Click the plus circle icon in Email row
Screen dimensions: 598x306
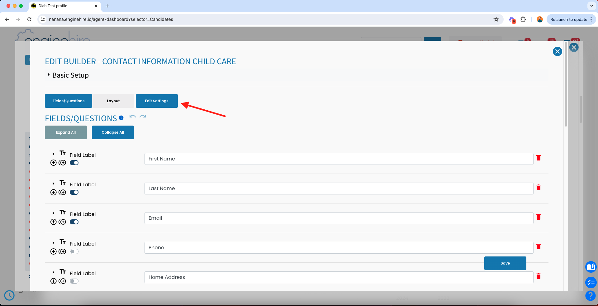click(x=54, y=222)
